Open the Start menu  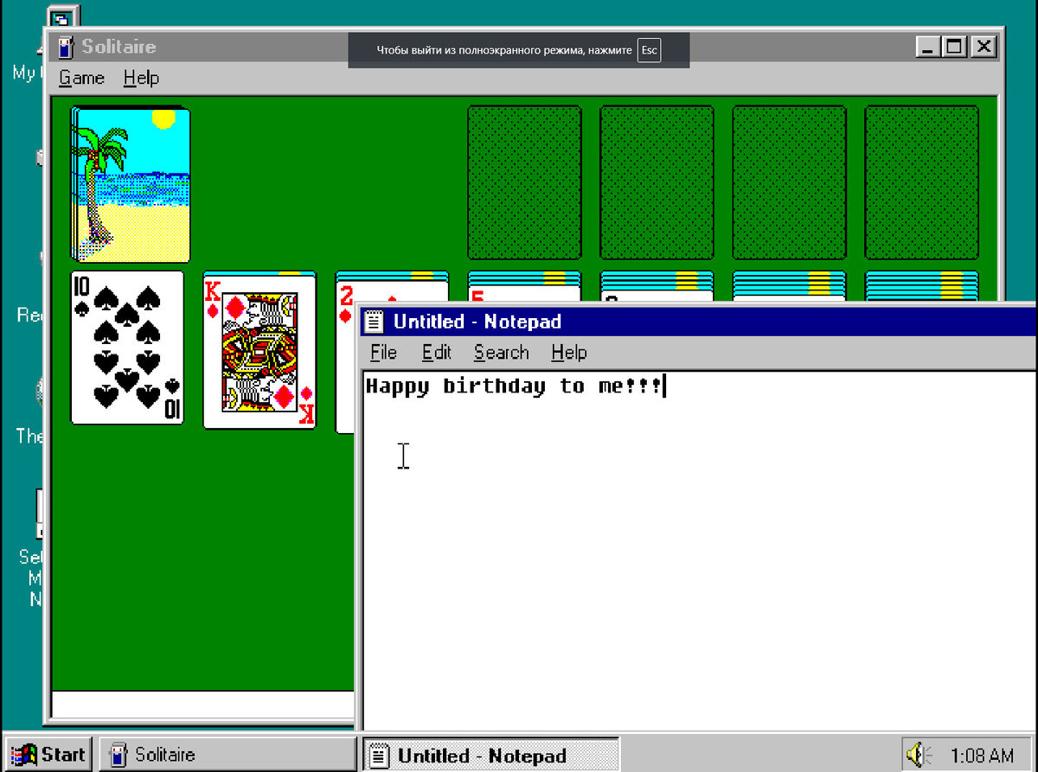[48, 755]
